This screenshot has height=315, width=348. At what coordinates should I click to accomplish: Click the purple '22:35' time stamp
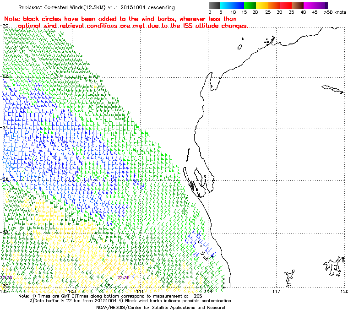tap(6, 278)
